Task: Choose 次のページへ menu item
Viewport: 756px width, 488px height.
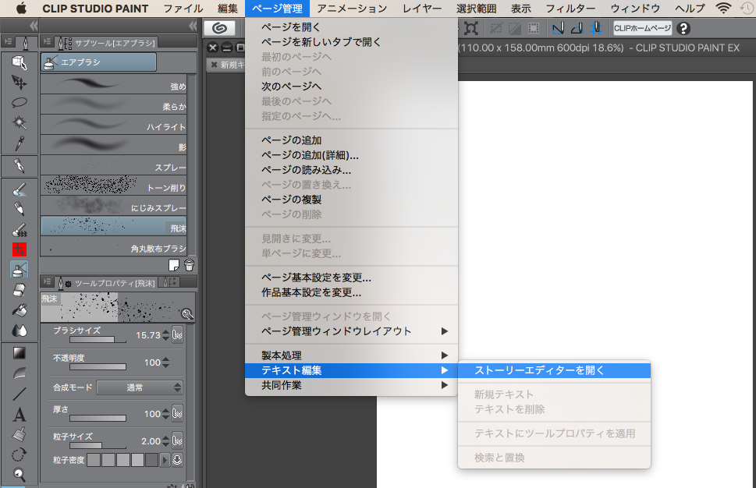Action: click(351, 87)
